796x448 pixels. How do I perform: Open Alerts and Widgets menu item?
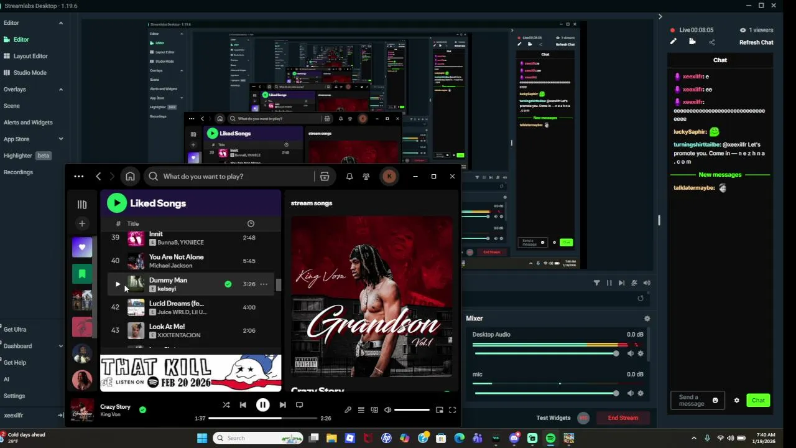[x=28, y=123]
